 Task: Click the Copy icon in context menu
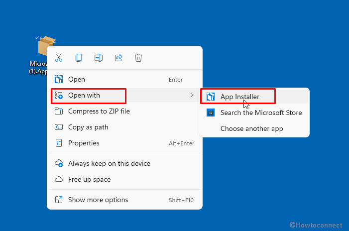pyautogui.click(x=79, y=58)
